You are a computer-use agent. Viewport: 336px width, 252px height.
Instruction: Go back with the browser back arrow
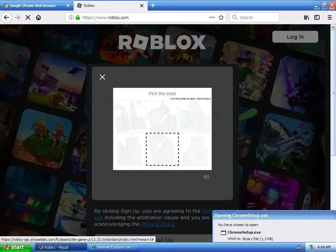[x=7, y=17]
